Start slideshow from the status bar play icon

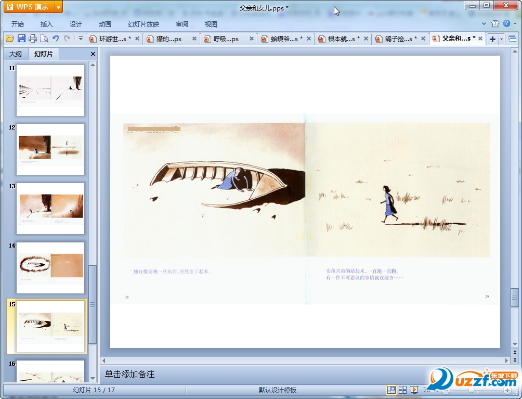(414, 390)
